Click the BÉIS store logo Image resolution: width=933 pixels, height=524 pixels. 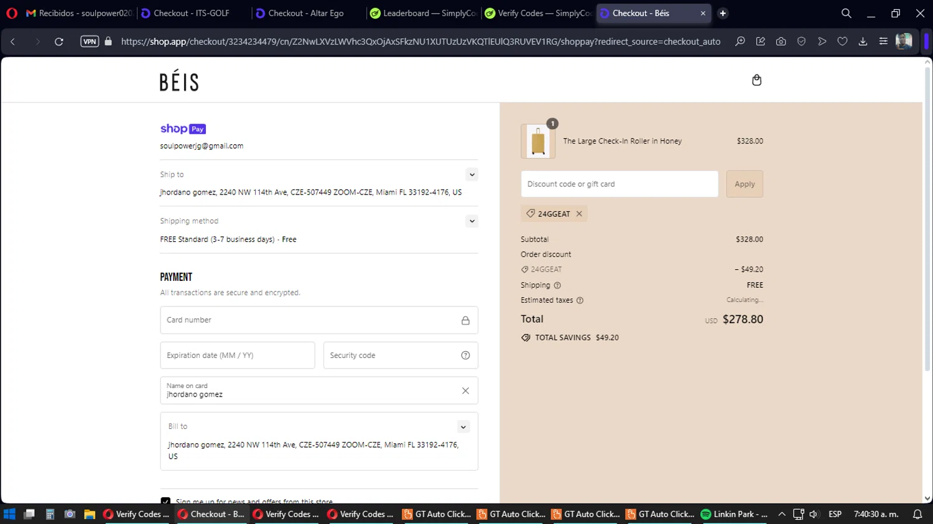[x=179, y=81]
